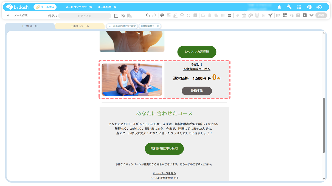
Task: Click the contact card icon
Action: 298,15
